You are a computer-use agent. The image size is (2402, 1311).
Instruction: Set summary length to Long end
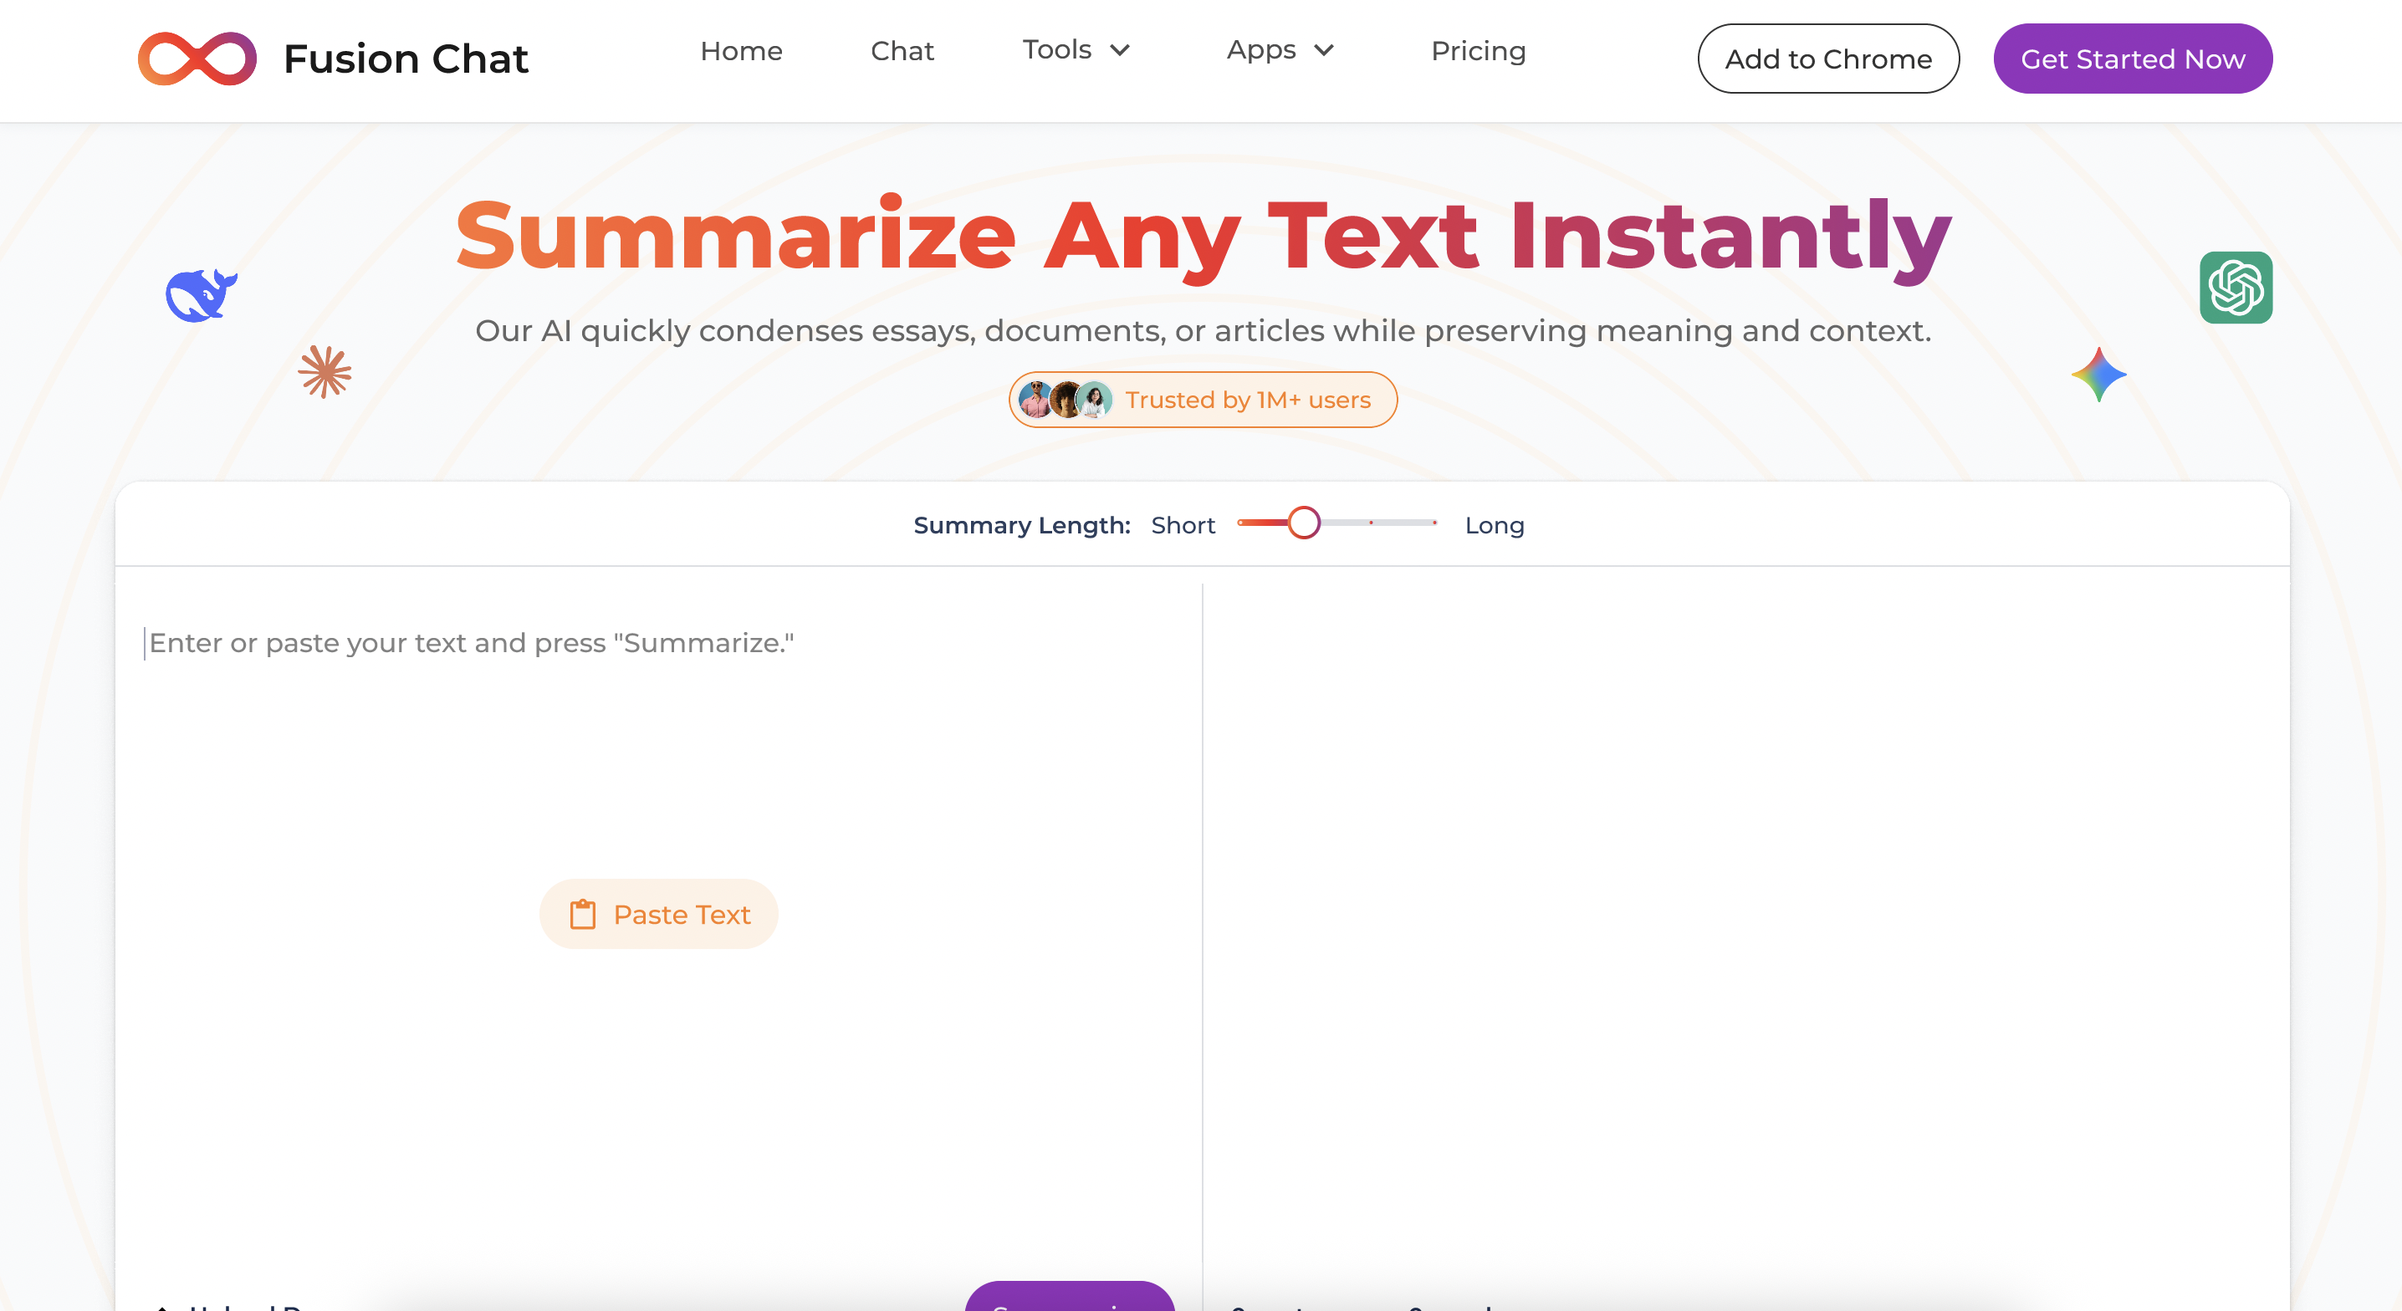1434,523
